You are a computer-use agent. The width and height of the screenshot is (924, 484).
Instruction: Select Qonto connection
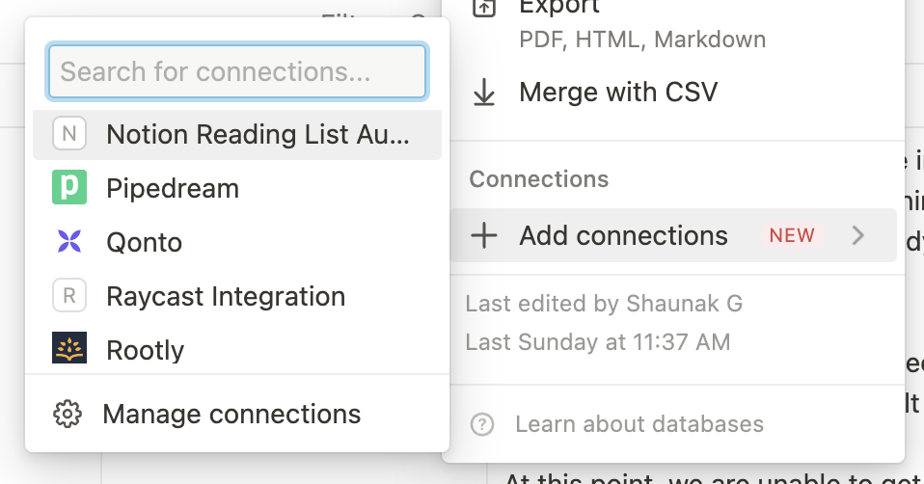[237, 243]
